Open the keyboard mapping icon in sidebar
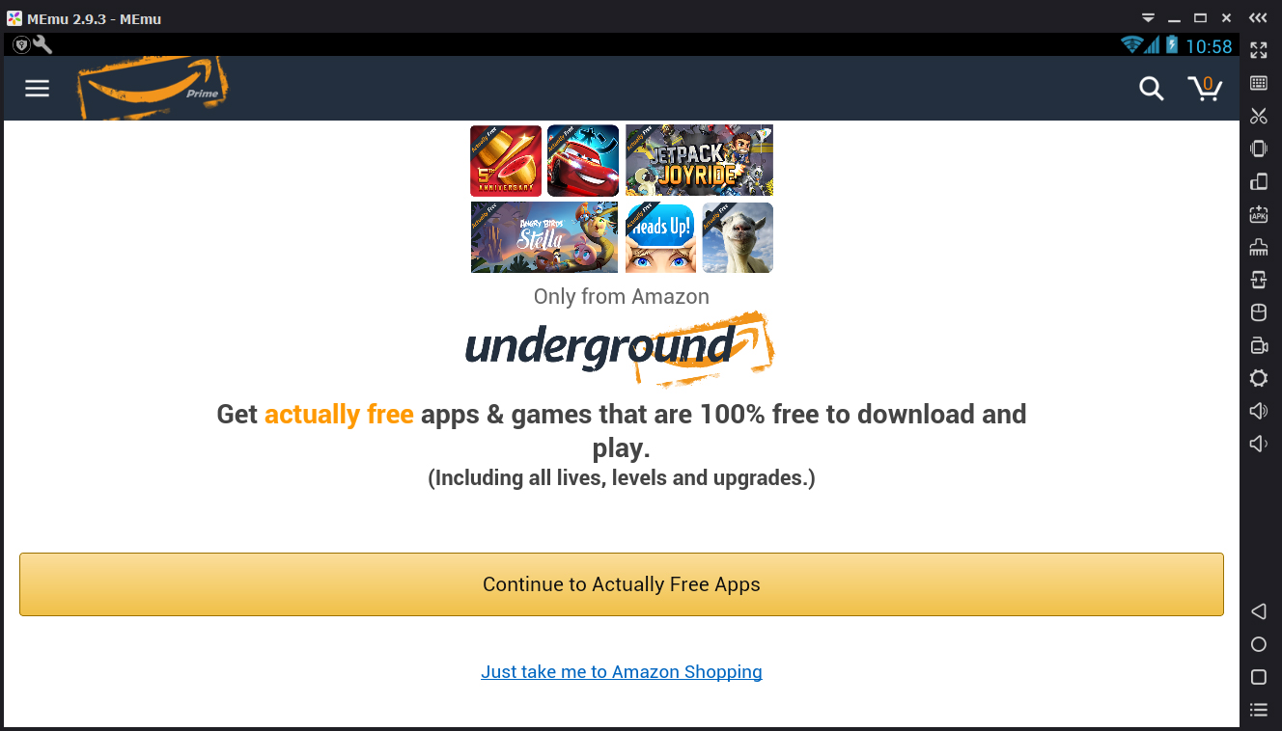Image resolution: width=1282 pixels, height=731 pixels. (1259, 83)
